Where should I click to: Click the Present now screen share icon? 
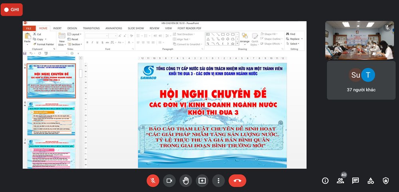point(202,180)
